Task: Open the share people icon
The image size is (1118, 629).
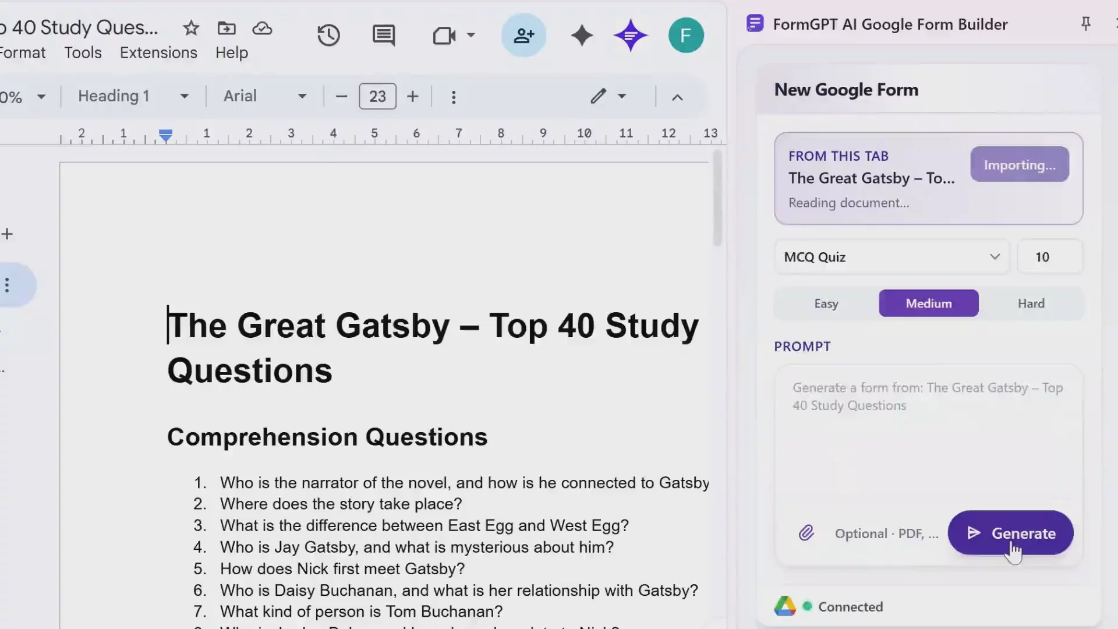Action: [523, 36]
